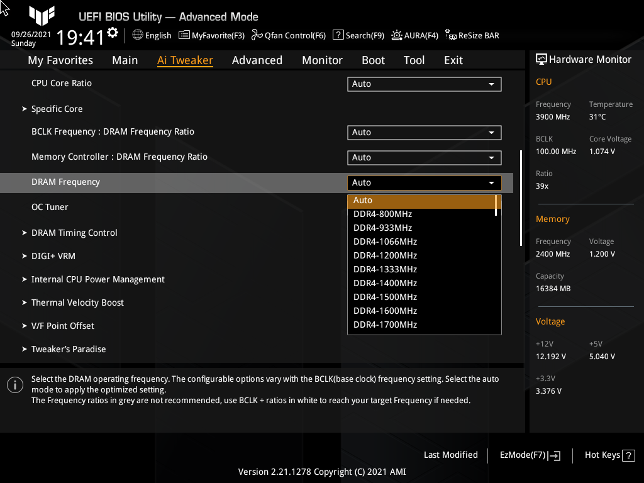Switch to the Boot tab
This screenshot has height=483, width=644.
pos(373,60)
